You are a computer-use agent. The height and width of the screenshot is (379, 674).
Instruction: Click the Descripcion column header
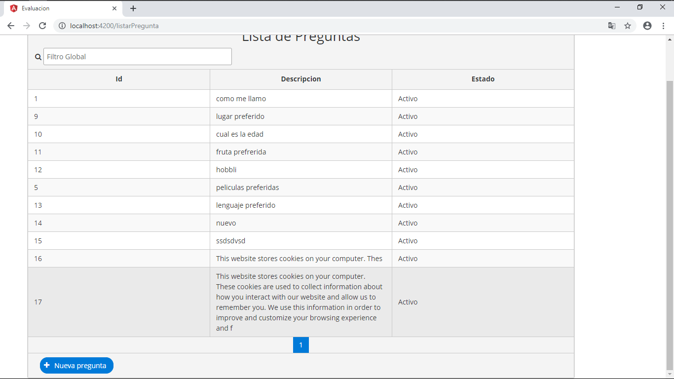click(301, 79)
